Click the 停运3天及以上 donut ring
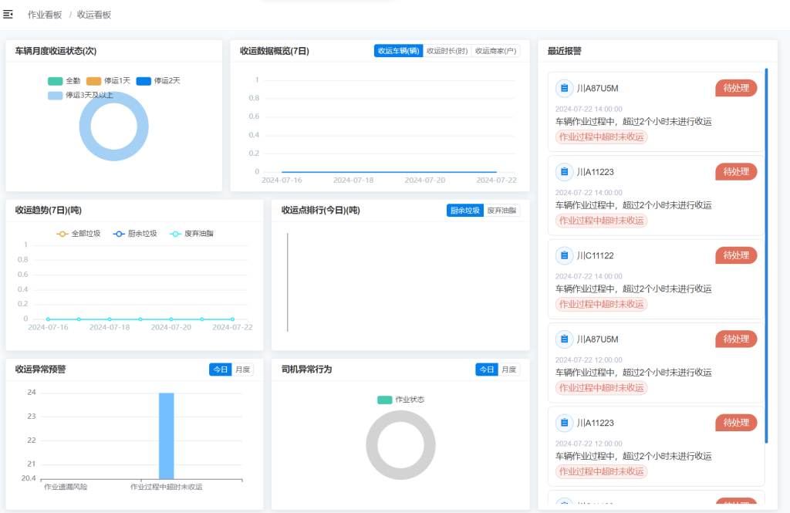 coord(114,155)
